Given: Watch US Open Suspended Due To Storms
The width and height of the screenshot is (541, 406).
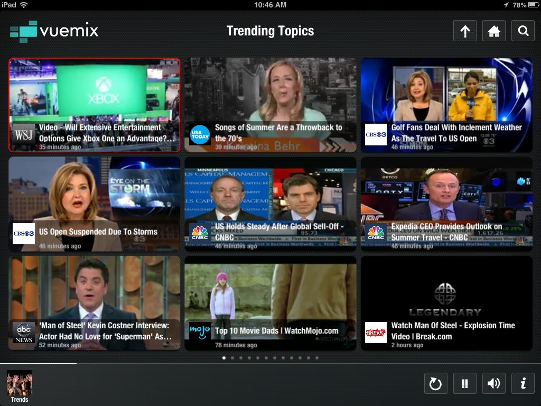Looking at the screenshot, I should tap(94, 204).
